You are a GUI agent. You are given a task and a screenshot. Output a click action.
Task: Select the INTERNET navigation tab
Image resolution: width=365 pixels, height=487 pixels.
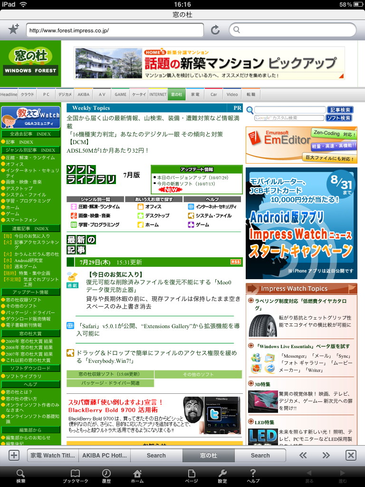click(158, 95)
